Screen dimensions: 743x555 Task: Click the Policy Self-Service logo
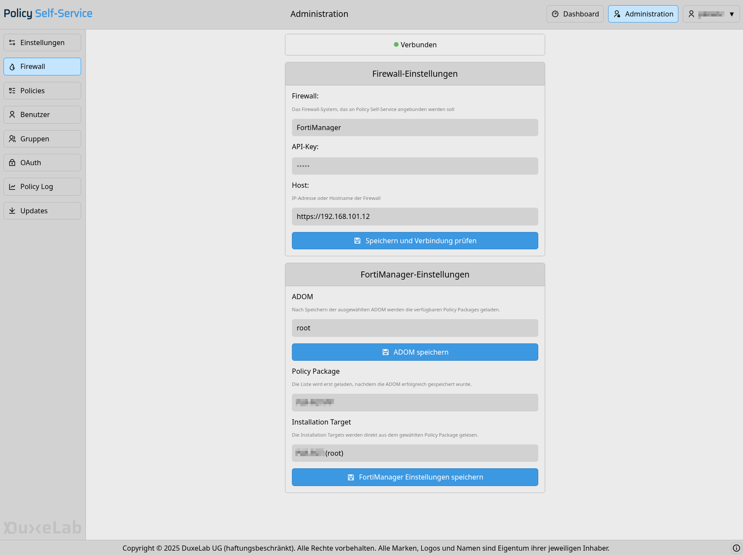48,13
